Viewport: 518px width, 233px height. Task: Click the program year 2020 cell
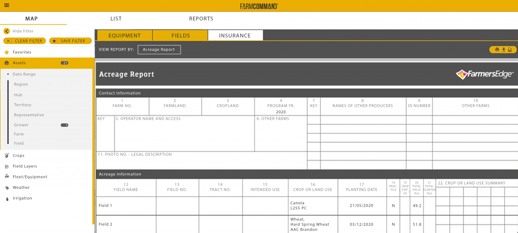[280, 106]
